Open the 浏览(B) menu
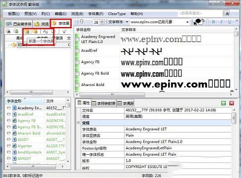This screenshot has width=241, height=178. click(77, 14)
